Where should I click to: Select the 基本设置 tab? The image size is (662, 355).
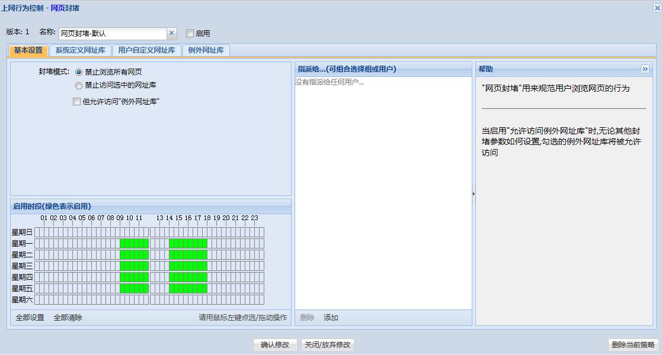point(28,50)
